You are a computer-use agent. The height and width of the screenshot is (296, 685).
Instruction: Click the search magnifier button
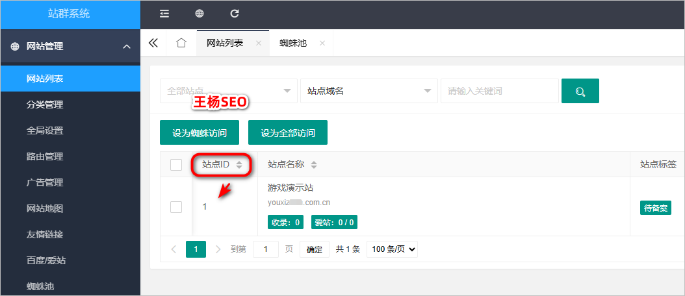point(580,91)
